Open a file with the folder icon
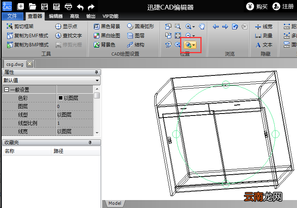Viewport: 297px width, 208px height. coord(32,7)
